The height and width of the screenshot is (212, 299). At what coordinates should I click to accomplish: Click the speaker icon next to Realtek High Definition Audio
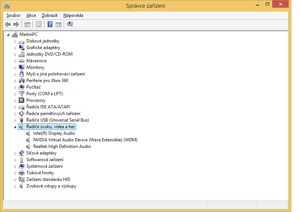tap(29, 146)
